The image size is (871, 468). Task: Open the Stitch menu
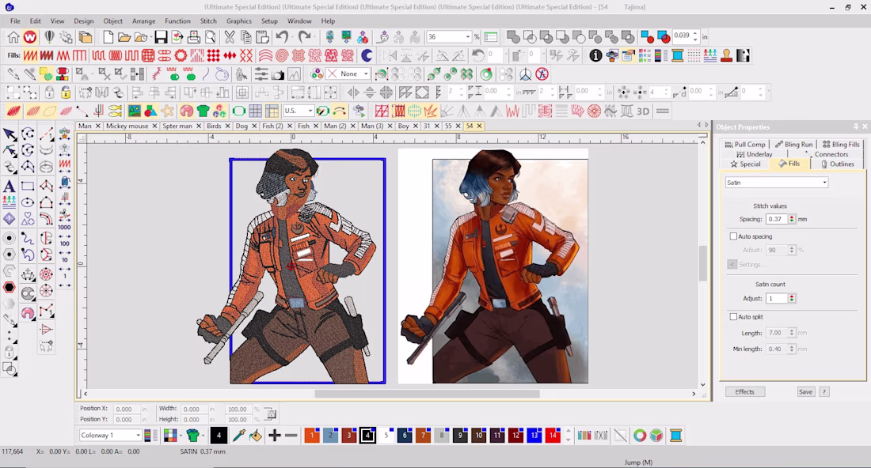[208, 21]
